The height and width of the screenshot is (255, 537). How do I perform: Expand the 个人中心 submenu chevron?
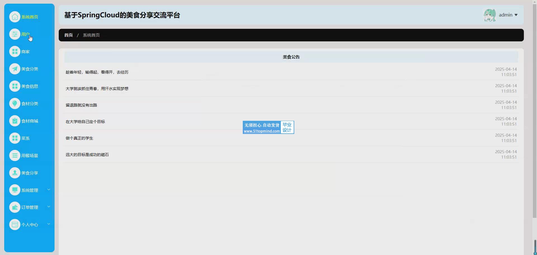tap(49, 224)
